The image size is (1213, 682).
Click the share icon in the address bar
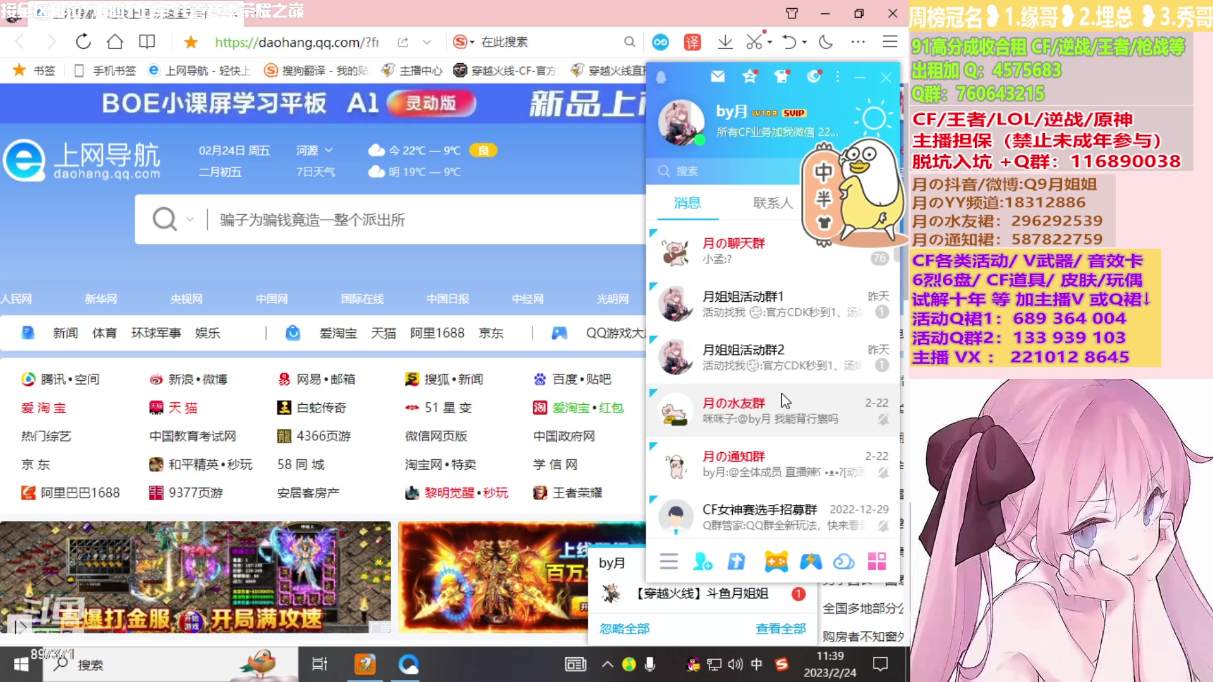pyautogui.click(x=403, y=42)
